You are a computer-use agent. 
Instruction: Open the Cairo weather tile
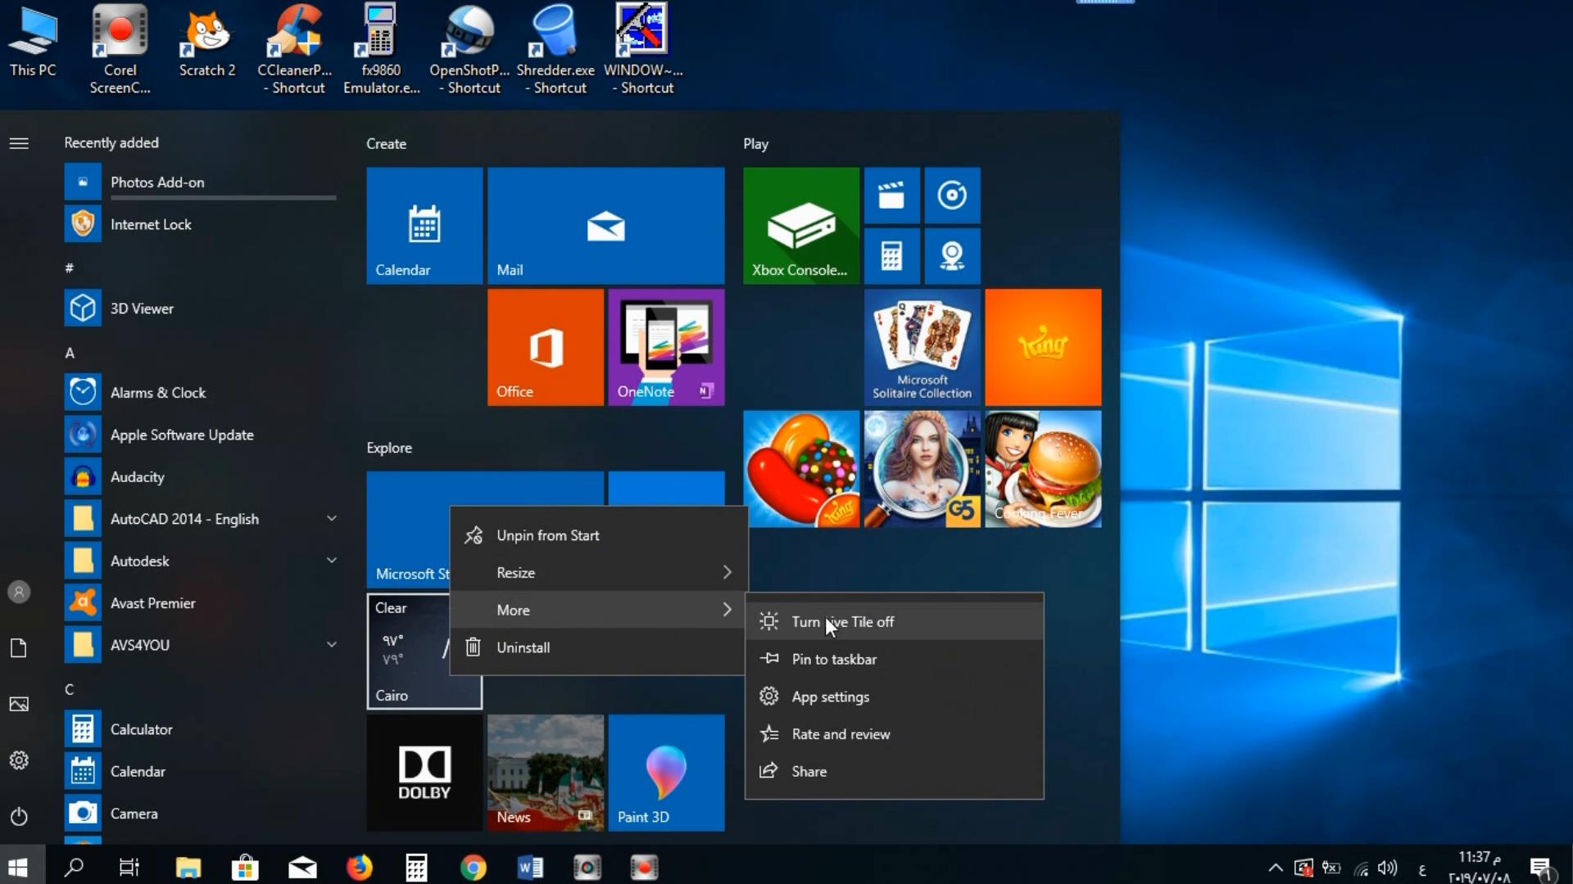(x=409, y=652)
